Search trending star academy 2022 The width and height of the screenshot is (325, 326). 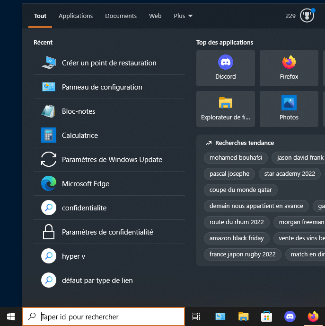point(290,173)
